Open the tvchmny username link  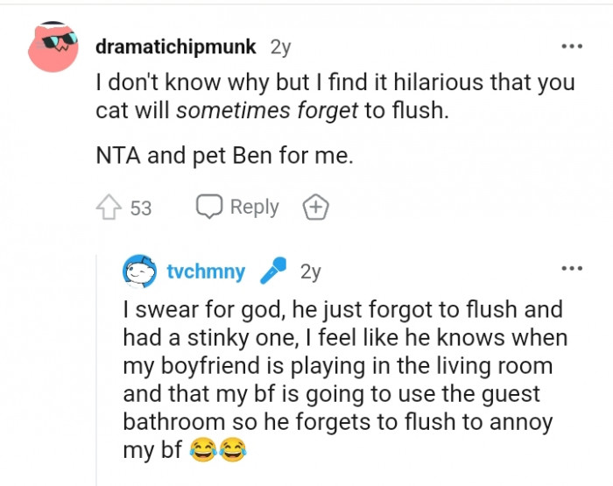click(x=206, y=271)
